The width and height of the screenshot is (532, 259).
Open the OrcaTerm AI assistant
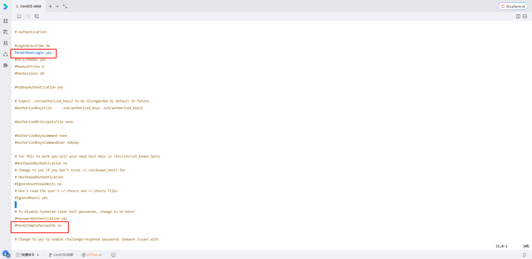(x=513, y=6)
